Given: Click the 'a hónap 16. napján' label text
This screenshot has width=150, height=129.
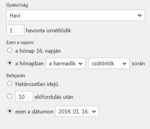Looking at the screenshot, I should click(x=38, y=51).
